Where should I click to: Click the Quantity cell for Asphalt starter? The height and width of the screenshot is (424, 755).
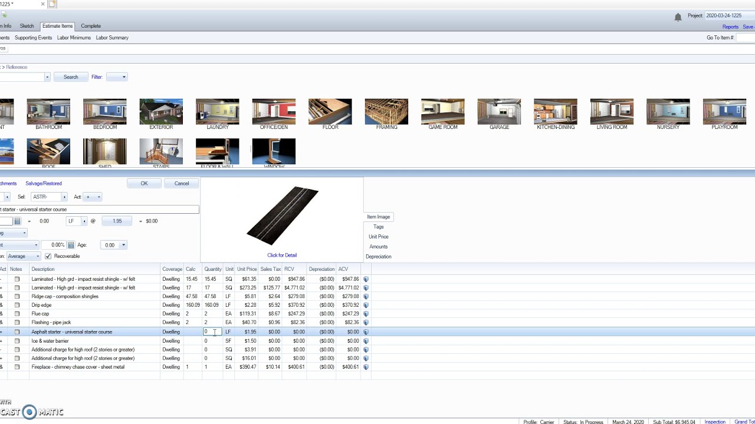pyautogui.click(x=213, y=332)
